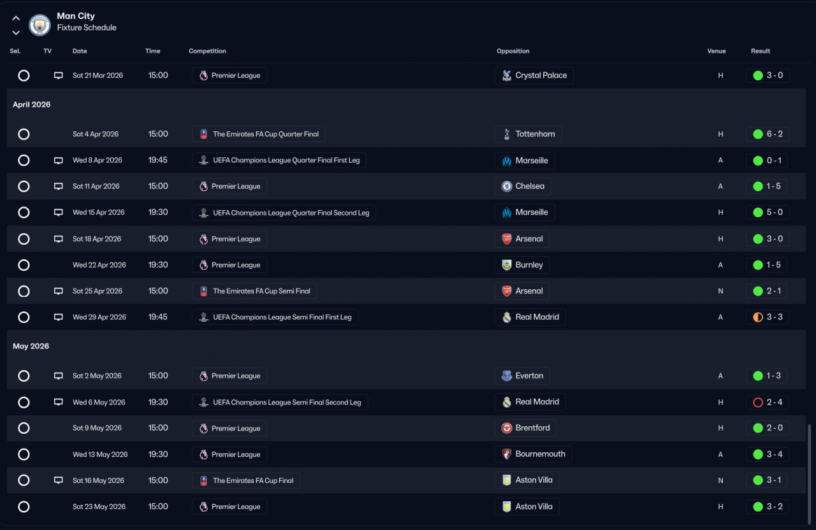Click the TV icon on the Chelsea row

[x=59, y=187]
